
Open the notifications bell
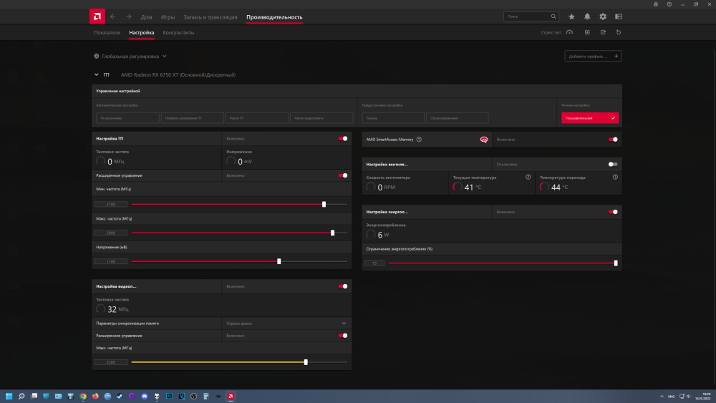[587, 16]
